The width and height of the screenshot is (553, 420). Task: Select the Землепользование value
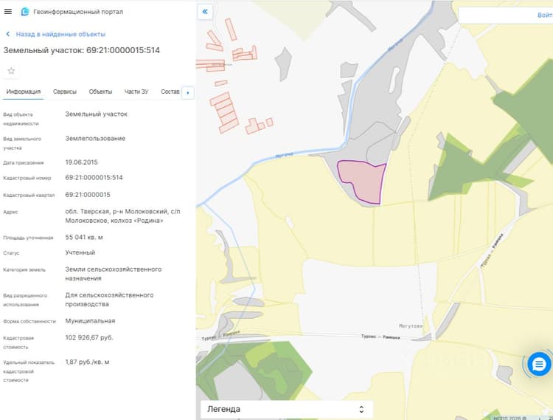click(95, 138)
